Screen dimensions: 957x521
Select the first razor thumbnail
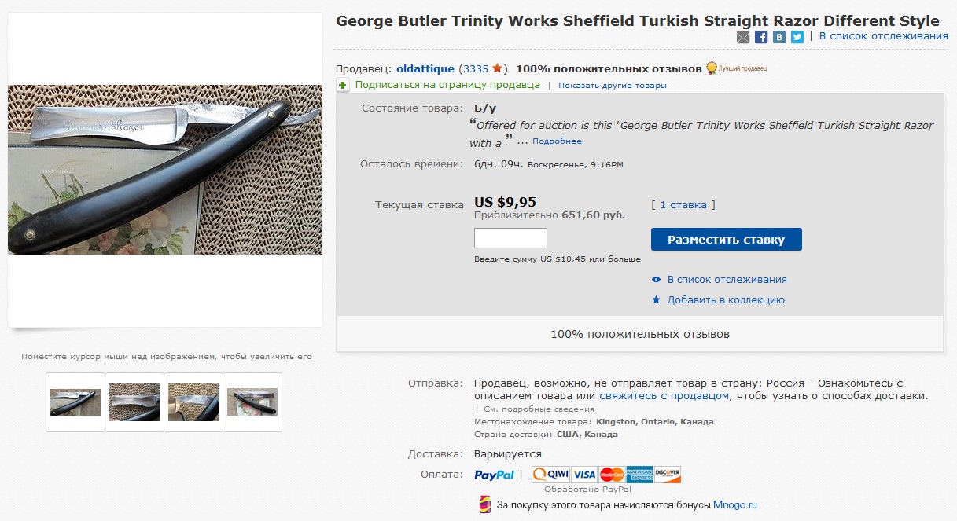point(75,402)
